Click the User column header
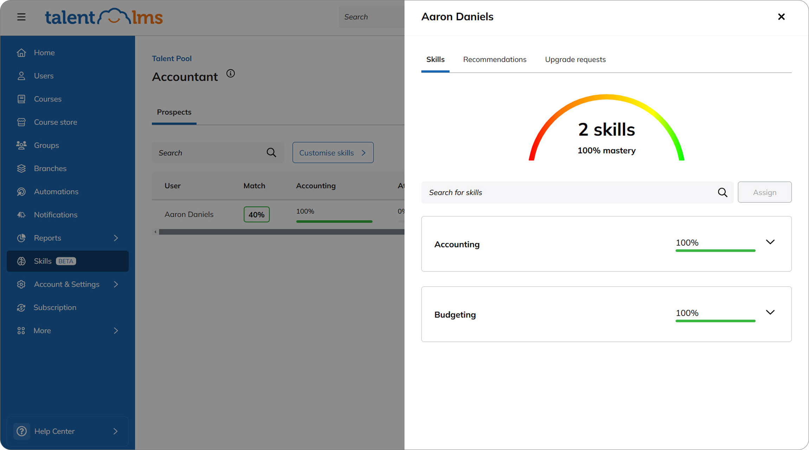The image size is (809, 450). pyautogui.click(x=173, y=186)
